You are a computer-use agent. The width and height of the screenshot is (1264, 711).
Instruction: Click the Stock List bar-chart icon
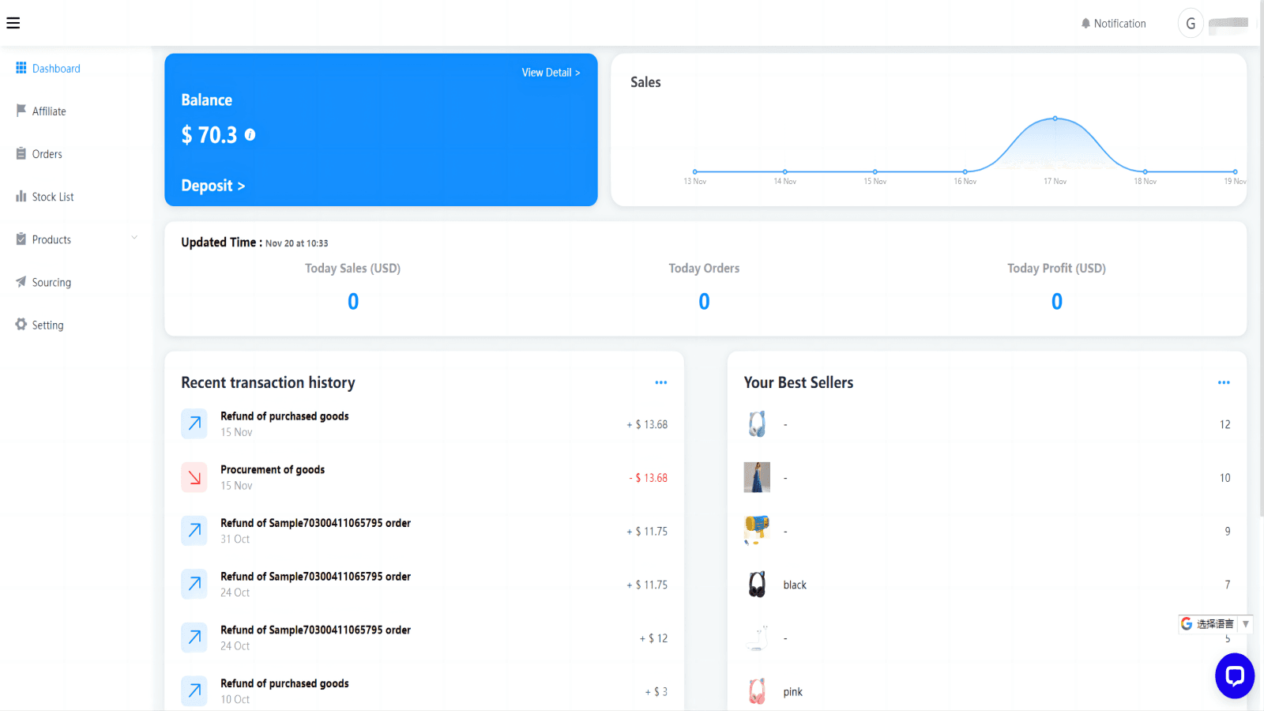pos(21,196)
